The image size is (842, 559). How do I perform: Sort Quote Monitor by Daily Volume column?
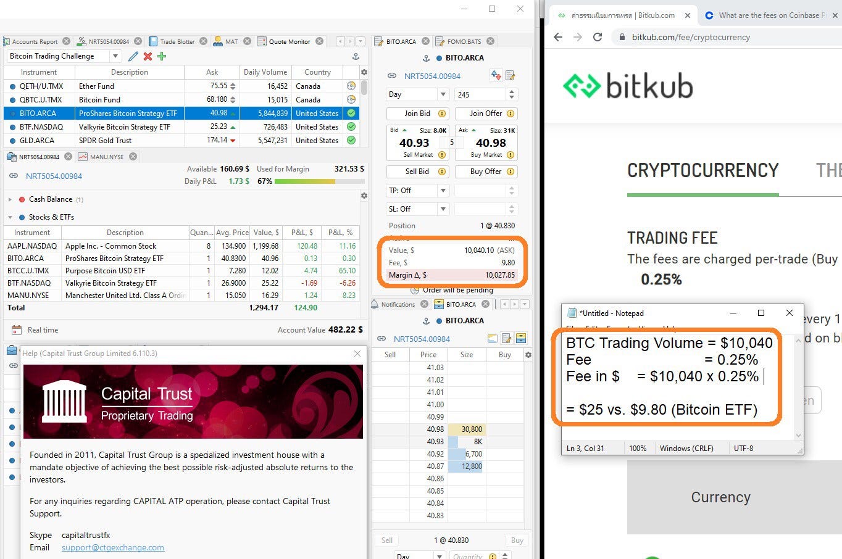[265, 72]
